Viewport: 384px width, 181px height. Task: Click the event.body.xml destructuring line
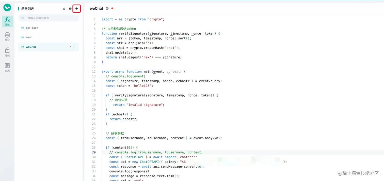[x=164, y=138]
